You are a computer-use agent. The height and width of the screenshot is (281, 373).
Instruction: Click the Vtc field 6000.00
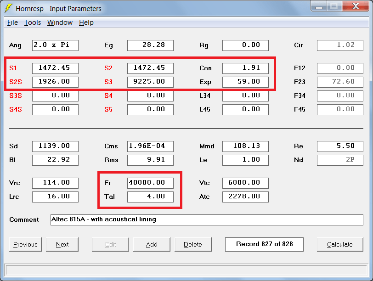(245, 183)
